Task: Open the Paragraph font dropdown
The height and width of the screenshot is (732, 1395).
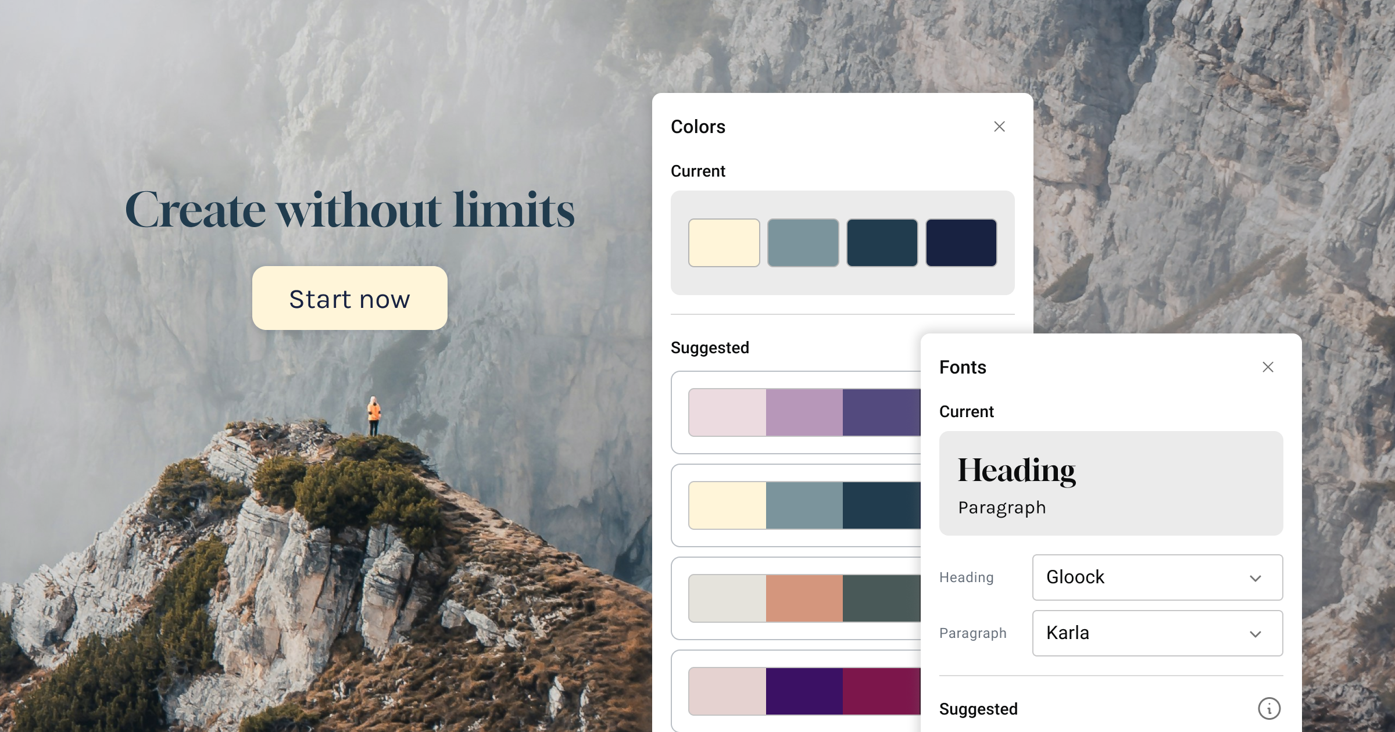Action: (x=1157, y=633)
